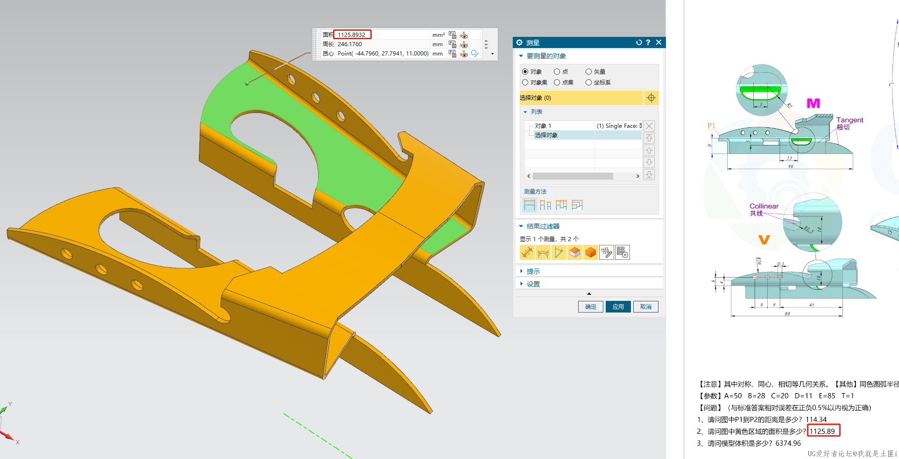Screen dimensions: 899x459
Task: Move list item down one step with the down arrow icon
Action: (x=649, y=162)
